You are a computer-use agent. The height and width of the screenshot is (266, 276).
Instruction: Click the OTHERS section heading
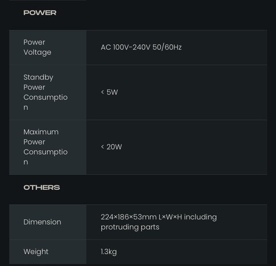click(42, 188)
